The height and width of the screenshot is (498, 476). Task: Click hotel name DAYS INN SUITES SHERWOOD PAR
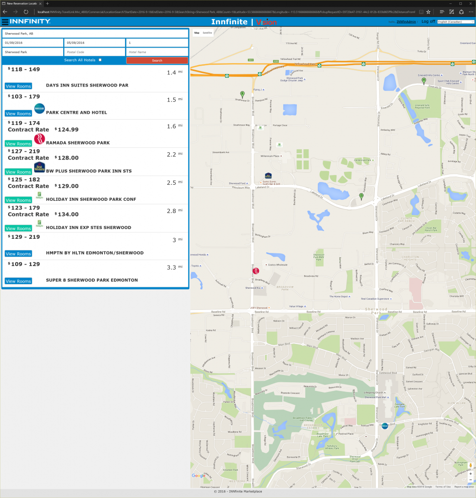pyautogui.click(x=87, y=86)
